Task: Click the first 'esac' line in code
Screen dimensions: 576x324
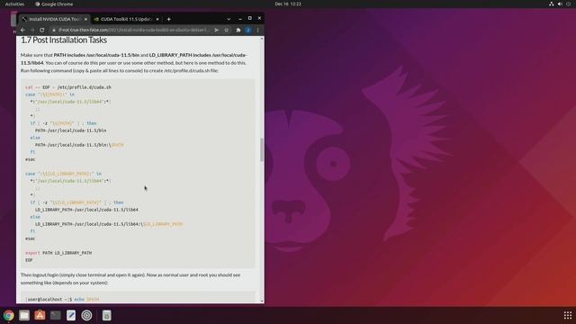Action: coord(30,159)
